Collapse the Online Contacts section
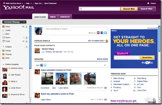The width and height of the screenshot is (162, 105). (x=3, y=64)
